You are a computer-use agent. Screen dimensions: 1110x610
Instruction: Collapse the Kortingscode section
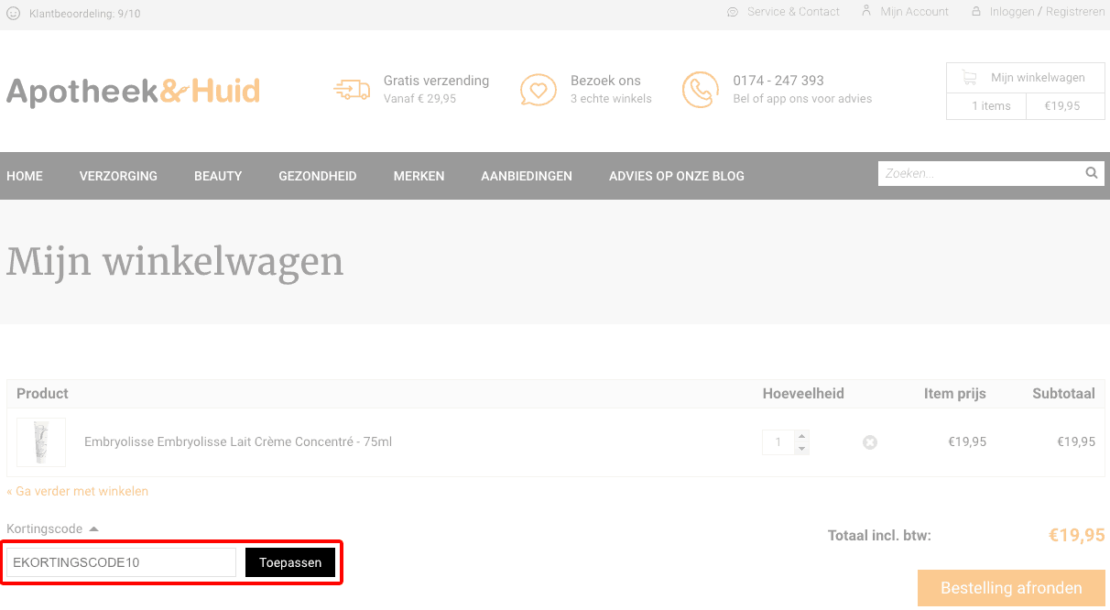pos(53,528)
